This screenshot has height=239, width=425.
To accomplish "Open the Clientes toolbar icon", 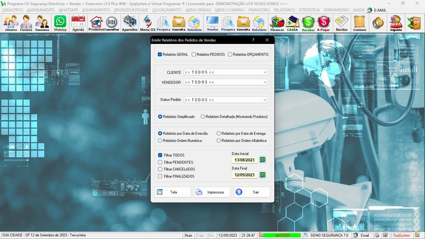I will 11,23.
